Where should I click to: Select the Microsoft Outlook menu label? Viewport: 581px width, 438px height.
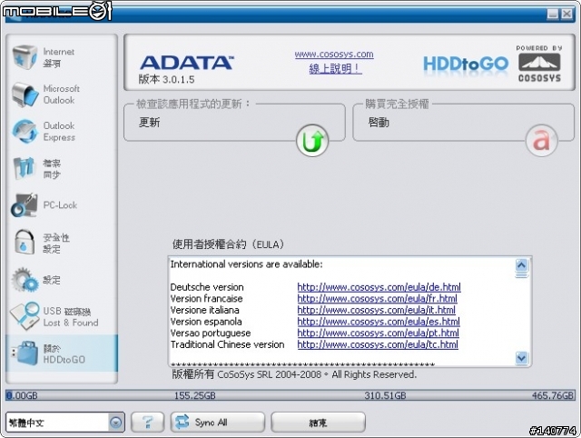62,95
